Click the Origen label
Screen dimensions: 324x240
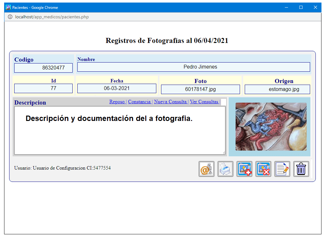[x=284, y=81]
